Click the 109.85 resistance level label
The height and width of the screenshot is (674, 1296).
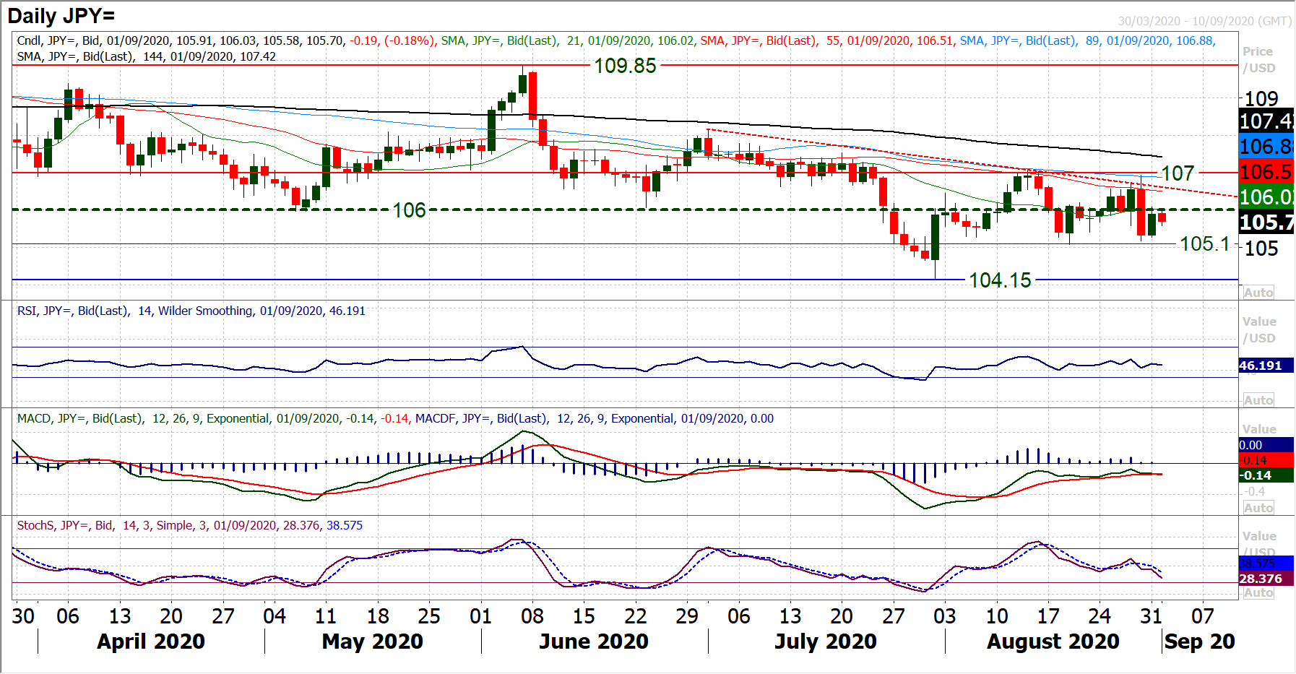pos(625,66)
